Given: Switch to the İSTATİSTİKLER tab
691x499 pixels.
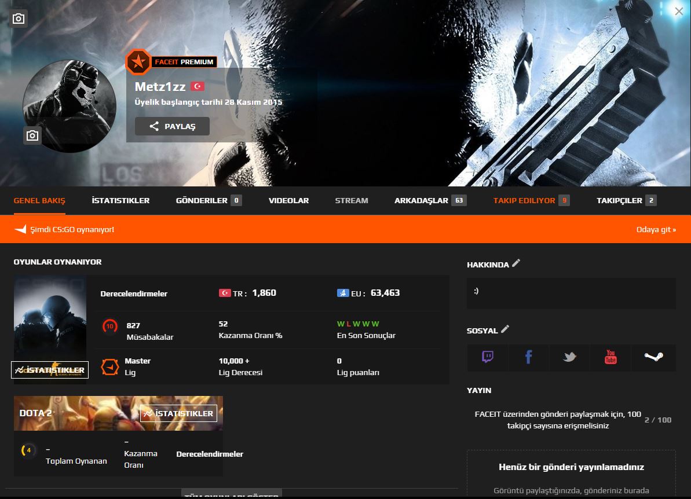Looking at the screenshot, I should (120, 201).
